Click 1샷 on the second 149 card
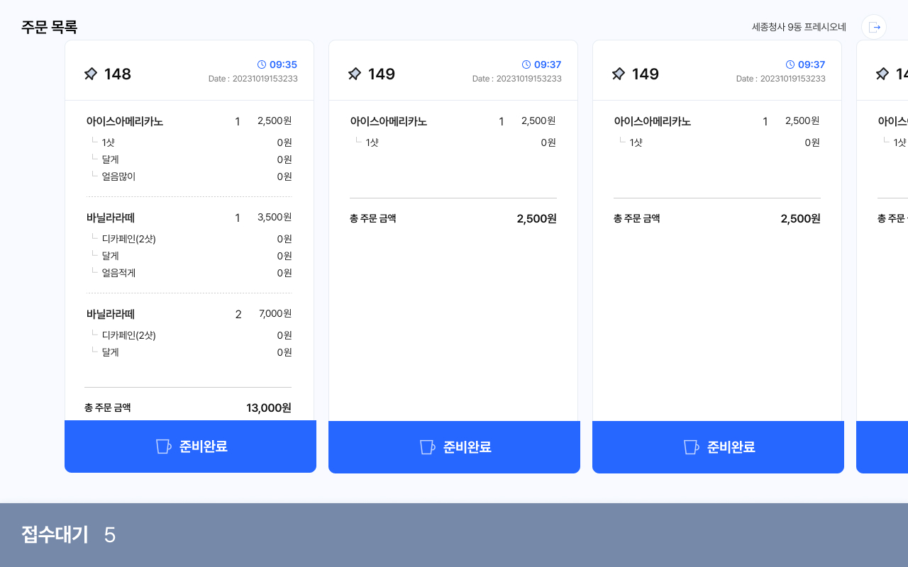The height and width of the screenshot is (567, 908). [636, 142]
